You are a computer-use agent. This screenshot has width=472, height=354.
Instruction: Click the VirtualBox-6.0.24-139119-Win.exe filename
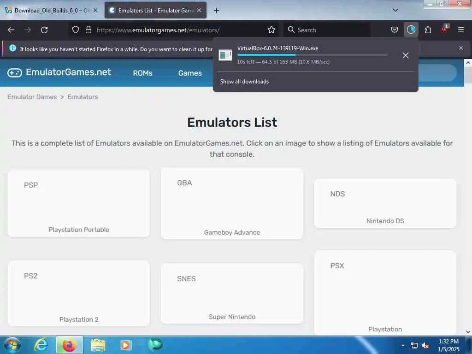pos(277,48)
